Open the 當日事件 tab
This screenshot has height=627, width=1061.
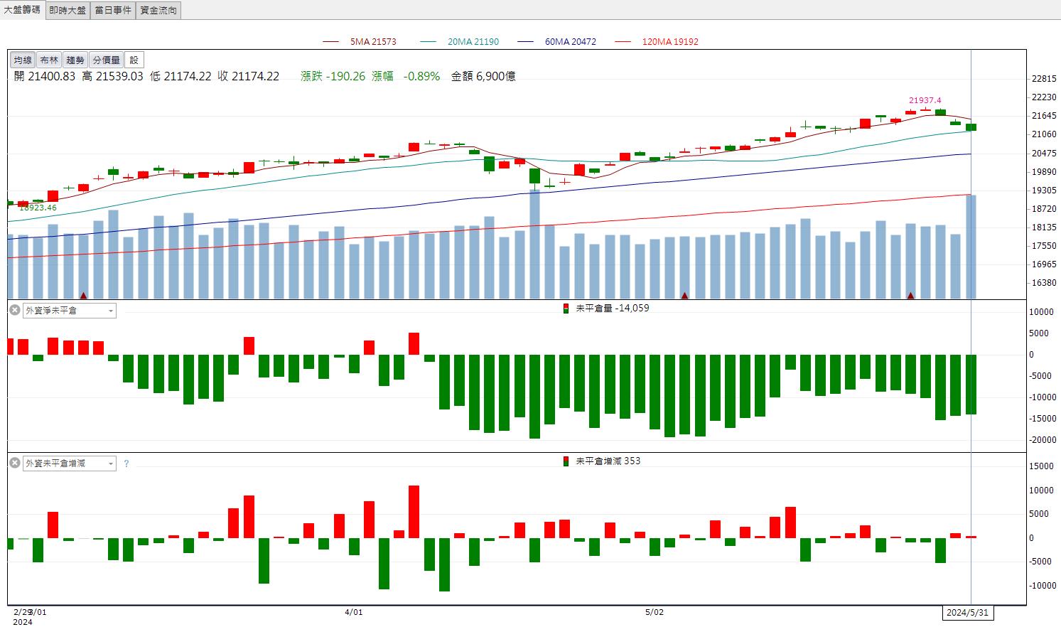(113, 10)
